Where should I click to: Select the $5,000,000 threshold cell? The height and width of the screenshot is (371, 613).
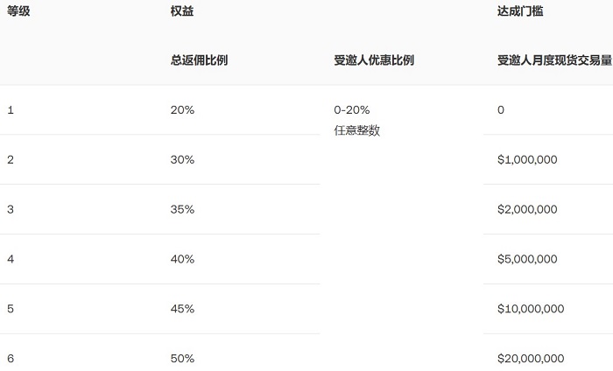click(527, 259)
